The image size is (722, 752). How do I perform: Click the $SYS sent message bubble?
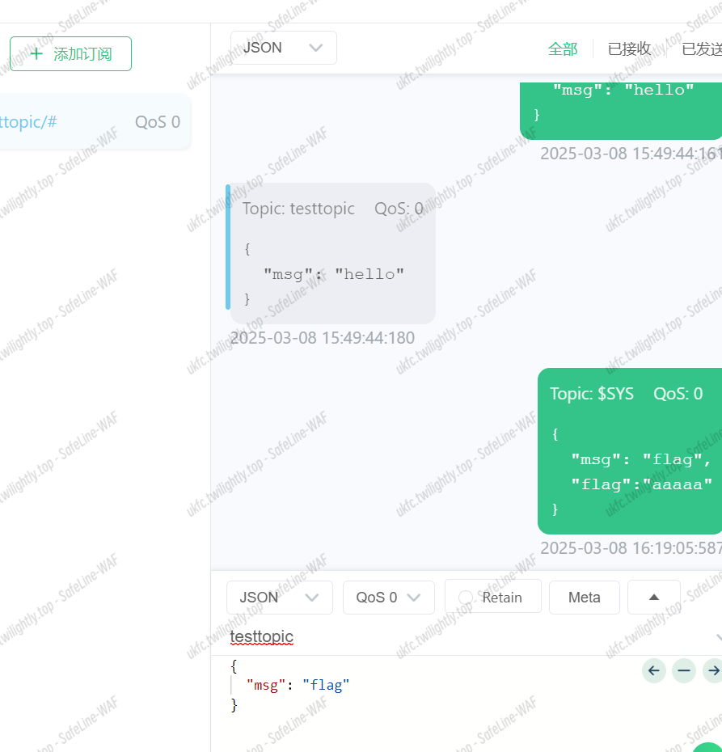point(629,451)
